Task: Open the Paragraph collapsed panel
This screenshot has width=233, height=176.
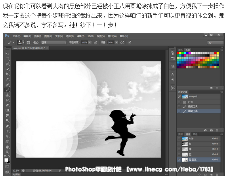Action: coord(172,80)
